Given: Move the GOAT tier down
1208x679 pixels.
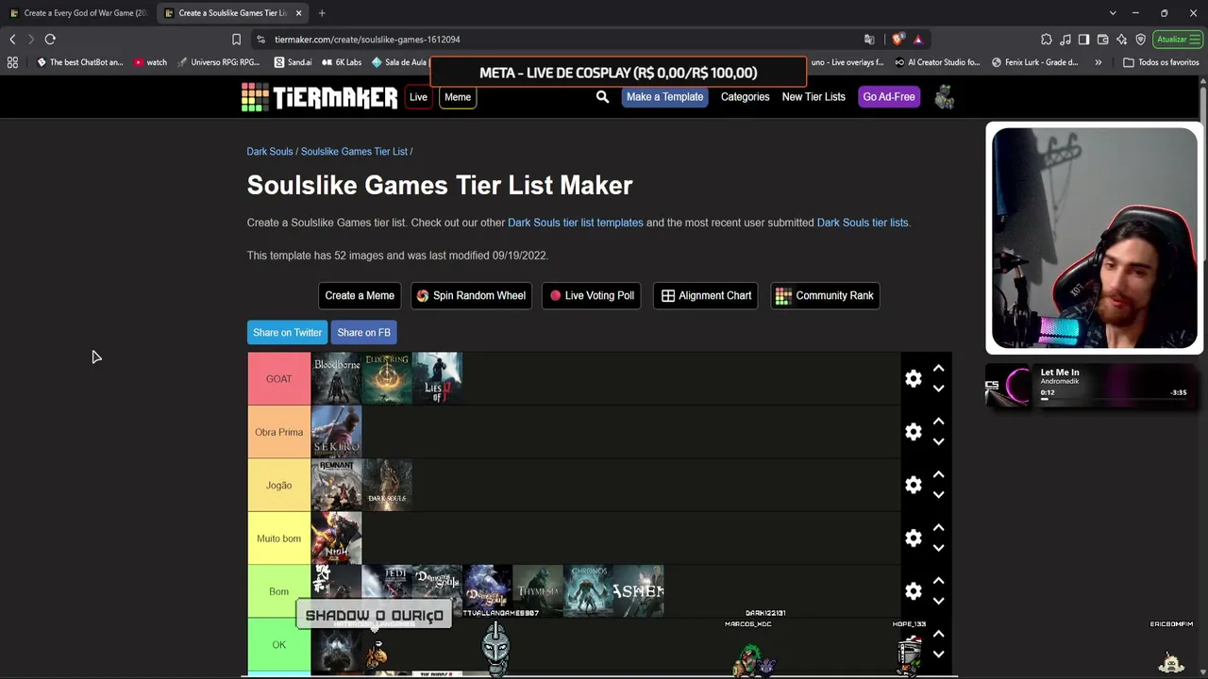Looking at the screenshot, I should click(938, 388).
